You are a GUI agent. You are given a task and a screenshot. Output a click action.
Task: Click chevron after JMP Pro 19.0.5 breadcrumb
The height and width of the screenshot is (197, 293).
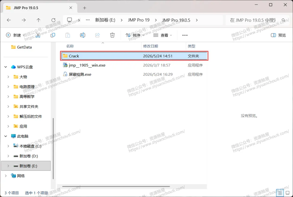click(197, 20)
